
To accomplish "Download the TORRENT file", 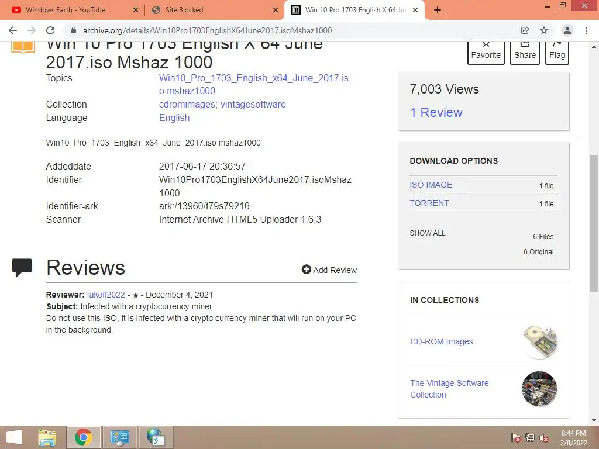I will (x=429, y=203).
